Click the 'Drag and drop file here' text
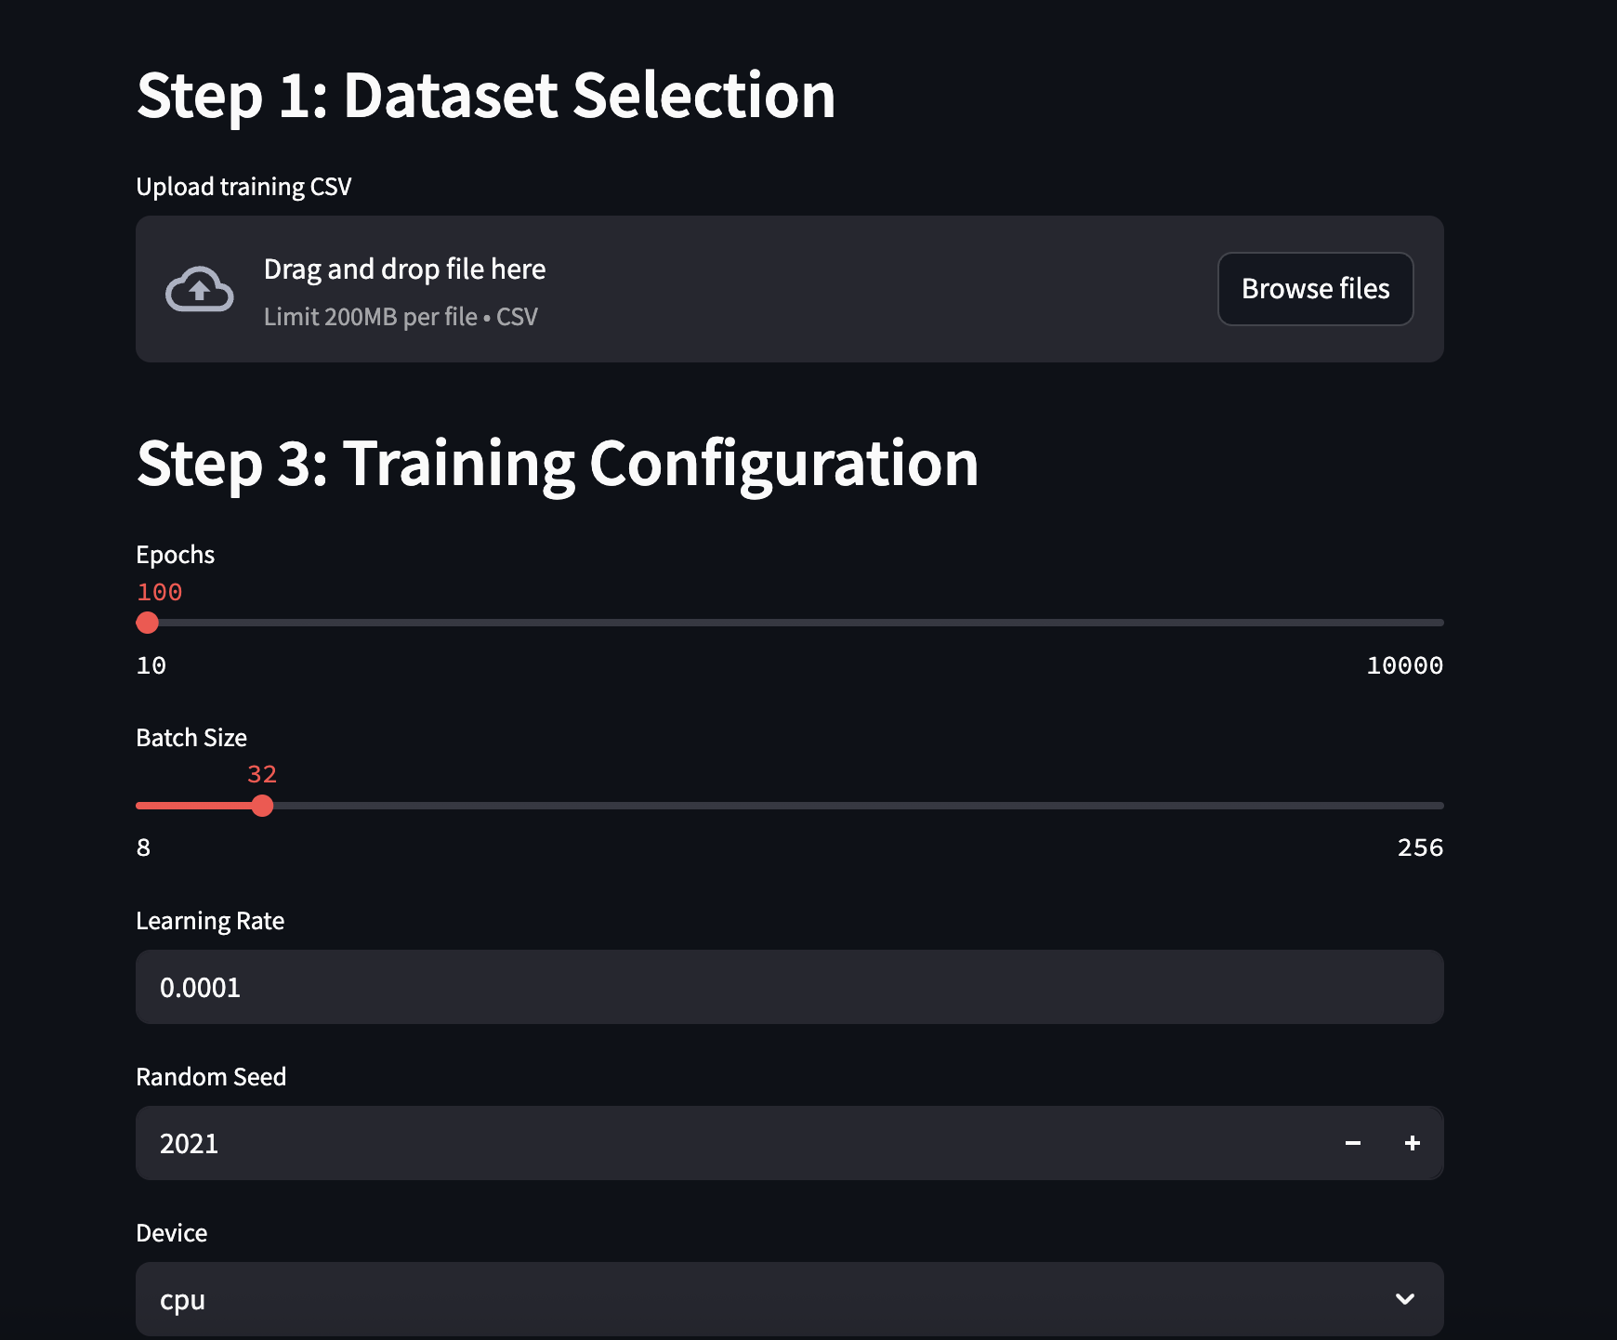Screen dimensions: 1617x1340 [x=404, y=269]
